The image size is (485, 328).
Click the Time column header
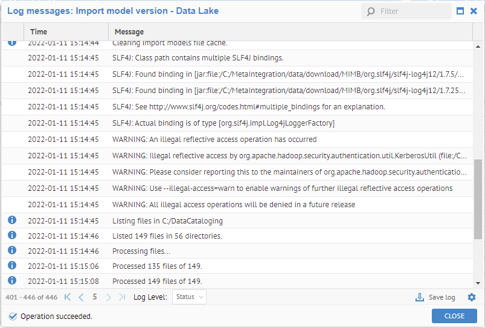click(x=39, y=32)
